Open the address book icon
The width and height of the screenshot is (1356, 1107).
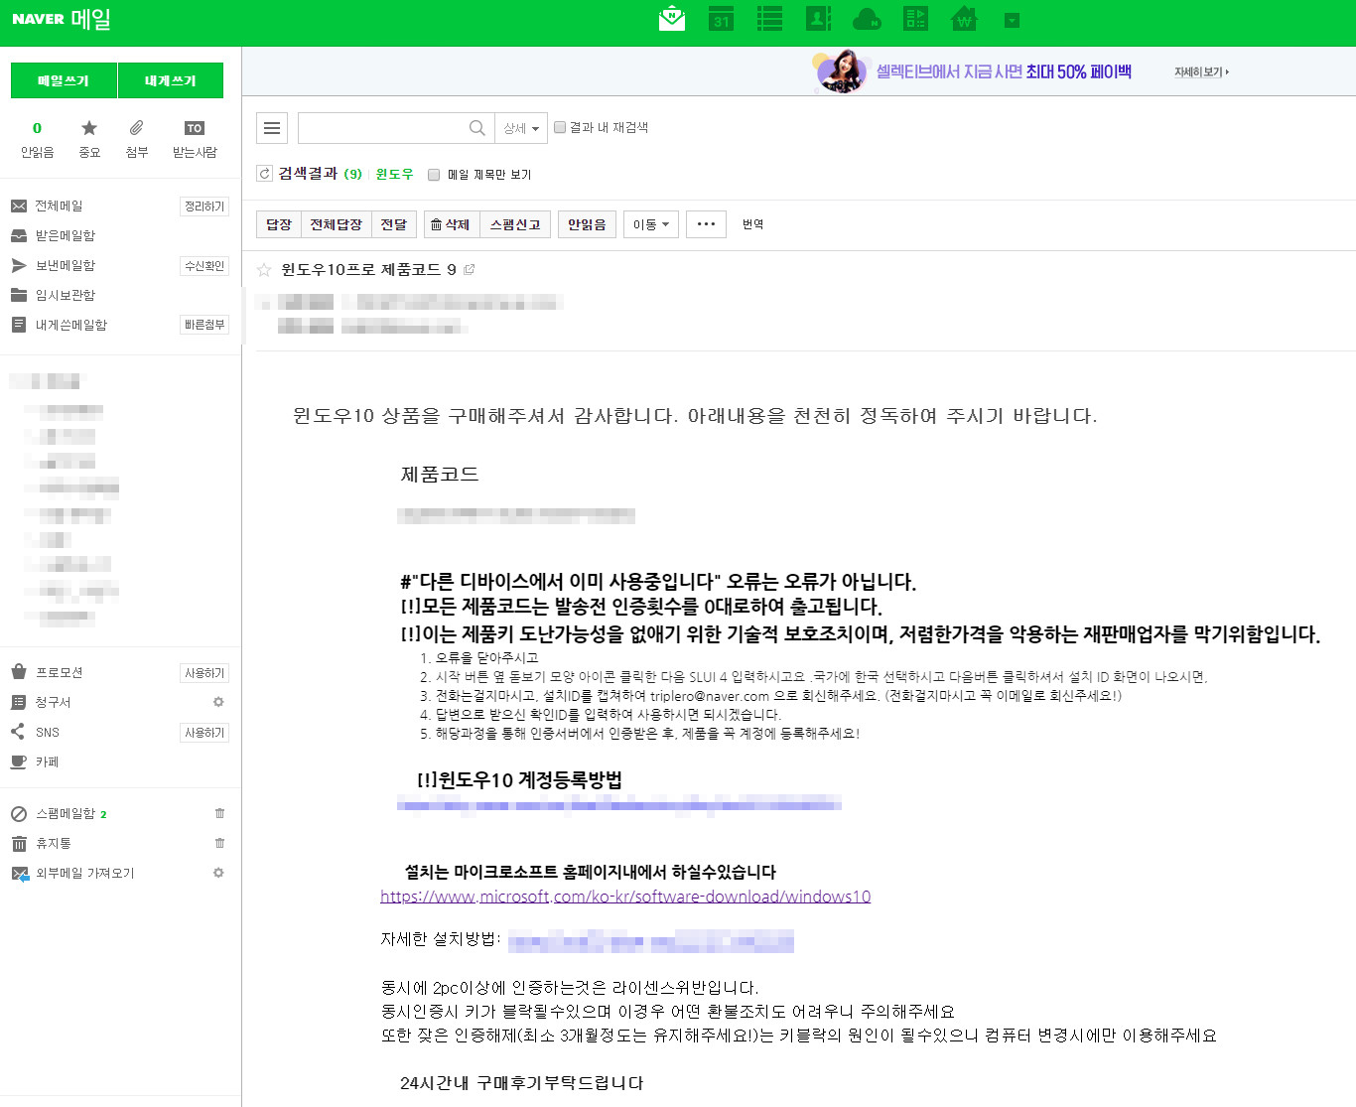pos(818,19)
